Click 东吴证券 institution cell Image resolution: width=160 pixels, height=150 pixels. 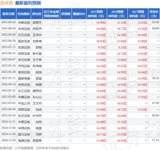pos(24,47)
